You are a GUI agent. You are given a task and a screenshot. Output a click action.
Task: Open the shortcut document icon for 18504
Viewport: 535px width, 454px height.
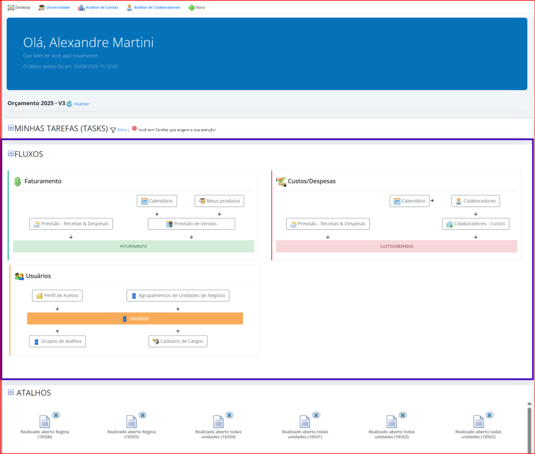point(218,421)
